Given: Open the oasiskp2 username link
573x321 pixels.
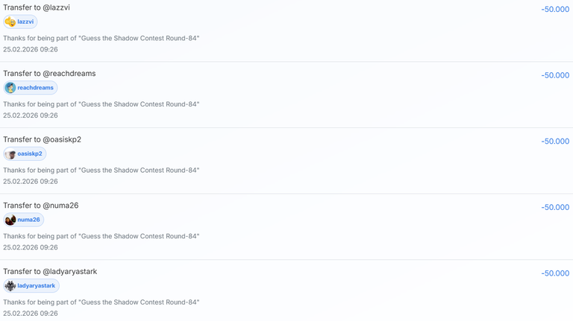Looking at the screenshot, I should pos(30,154).
